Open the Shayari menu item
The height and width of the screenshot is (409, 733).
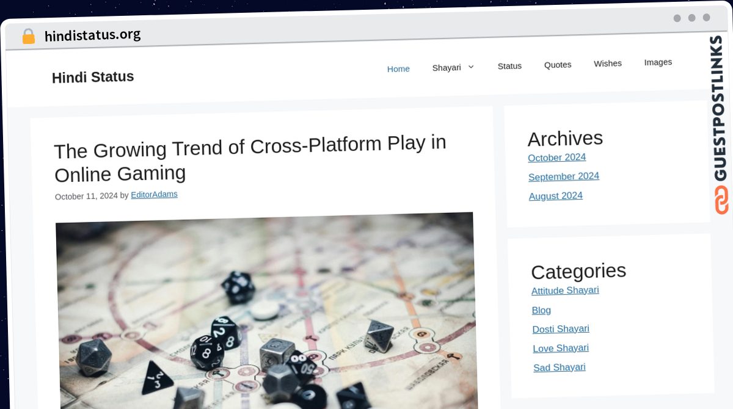pyautogui.click(x=447, y=67)
